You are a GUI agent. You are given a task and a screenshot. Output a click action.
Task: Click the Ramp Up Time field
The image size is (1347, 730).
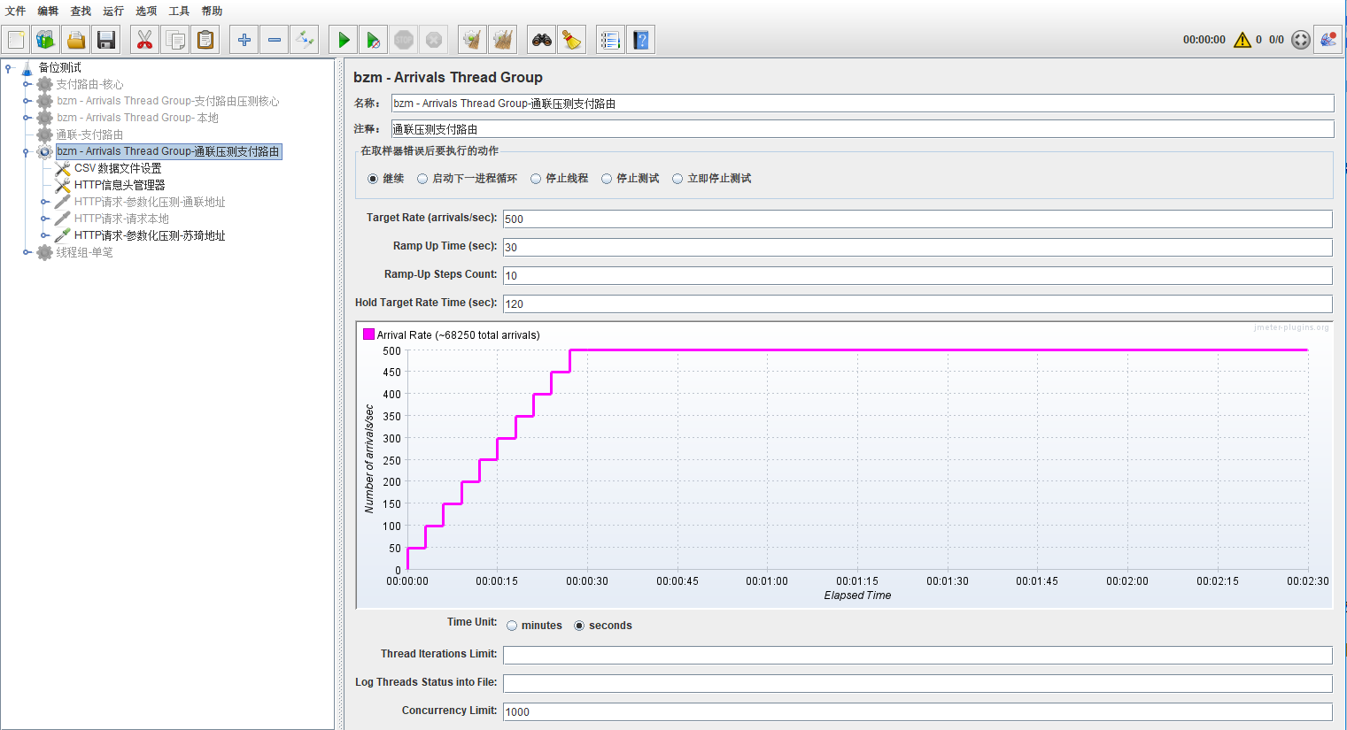pos(917,247)
